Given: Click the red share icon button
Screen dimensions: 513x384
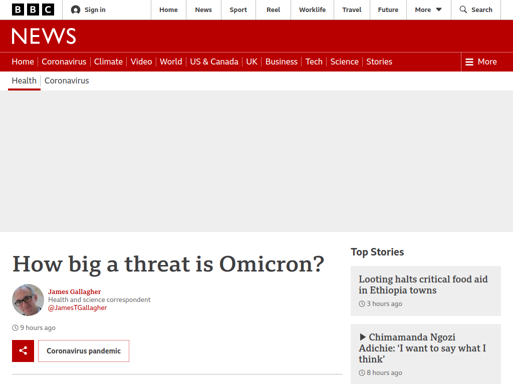Looking at the screenshot, I should pos(23,351).
